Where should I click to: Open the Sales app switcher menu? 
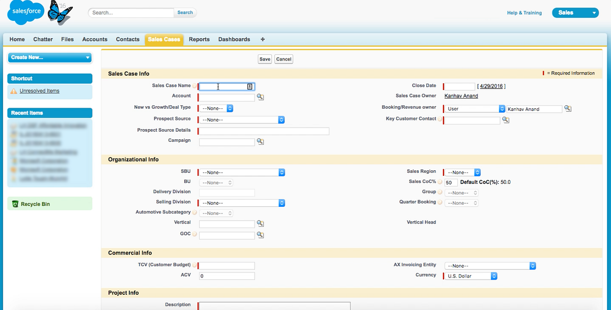click(575, 13)
